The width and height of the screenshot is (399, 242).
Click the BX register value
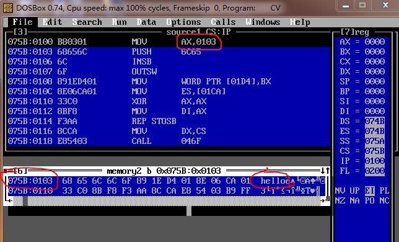coord(375,52)
